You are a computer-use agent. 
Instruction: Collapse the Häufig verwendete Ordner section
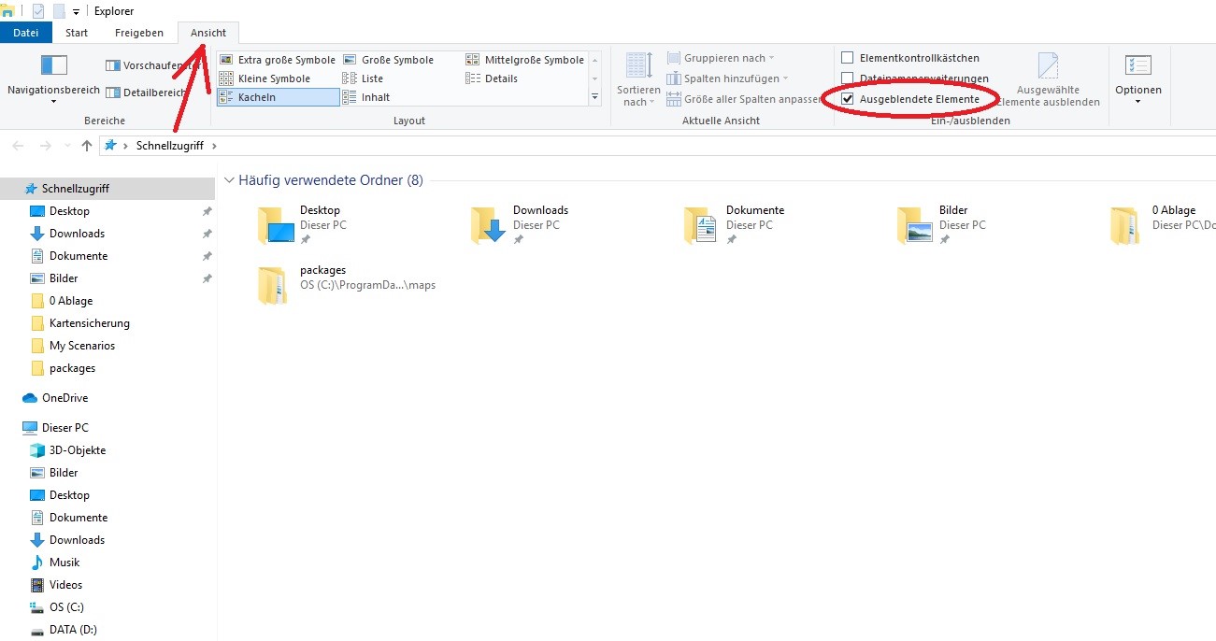230,180
